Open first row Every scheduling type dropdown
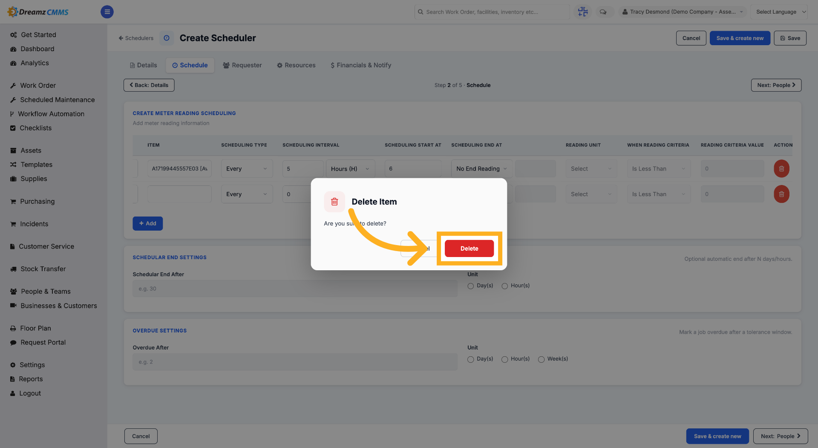818x448 pixels. point(247,168)
